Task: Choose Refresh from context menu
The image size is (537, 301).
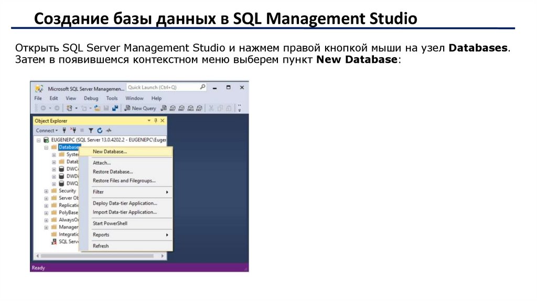Action: (x=126, y=246)
